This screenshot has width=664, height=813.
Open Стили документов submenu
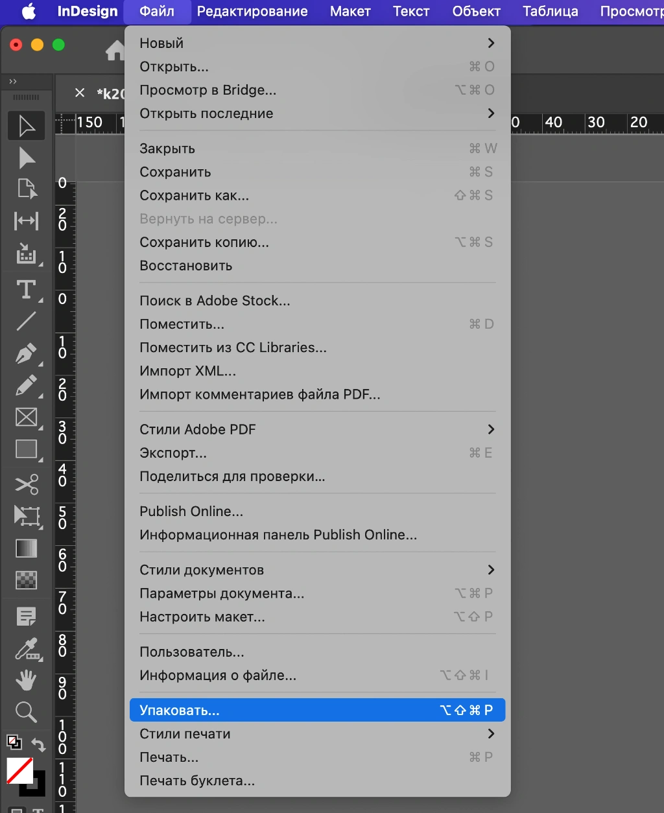point(318,570)
